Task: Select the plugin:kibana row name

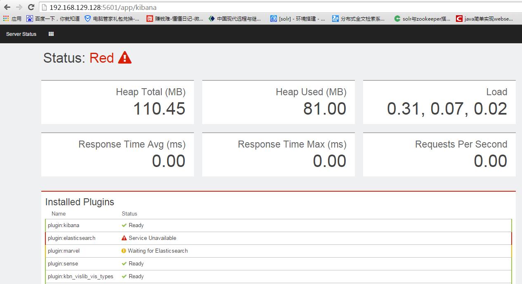Action: click(x=64, y=225)
